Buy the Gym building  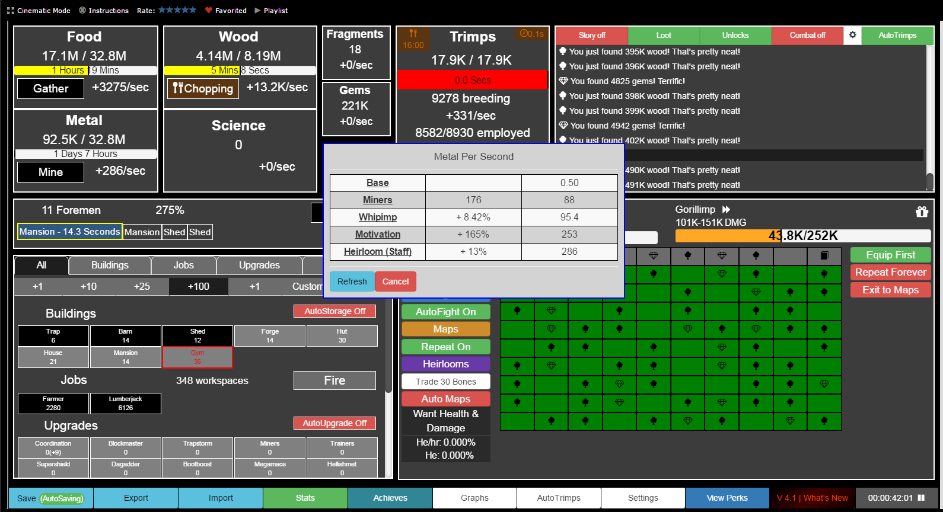pos(197,357)
